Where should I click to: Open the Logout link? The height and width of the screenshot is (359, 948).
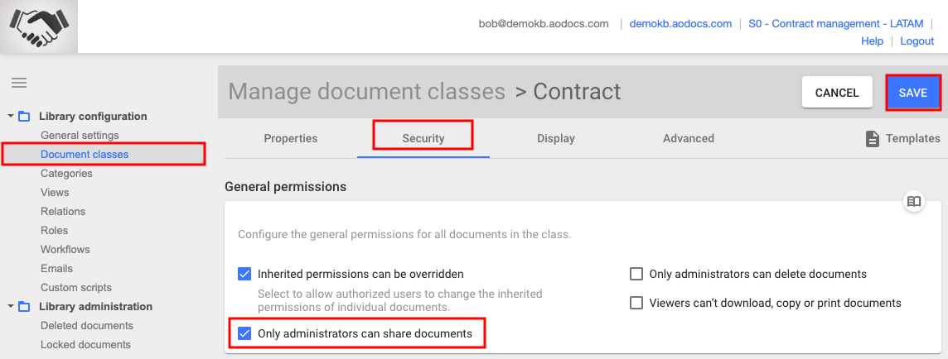pos(917,41)
